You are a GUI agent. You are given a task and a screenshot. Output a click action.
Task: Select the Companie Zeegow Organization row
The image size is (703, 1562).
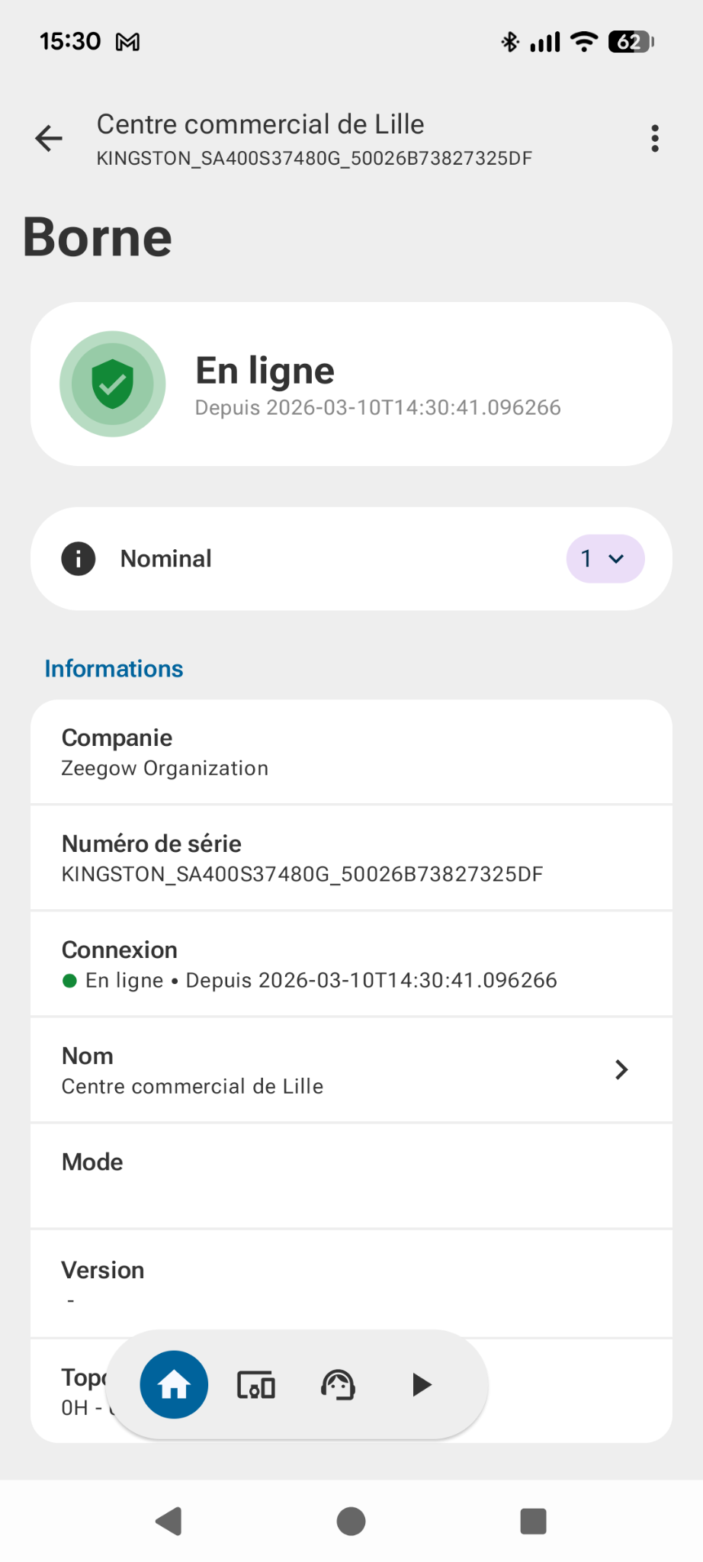[x=351, y=752]
